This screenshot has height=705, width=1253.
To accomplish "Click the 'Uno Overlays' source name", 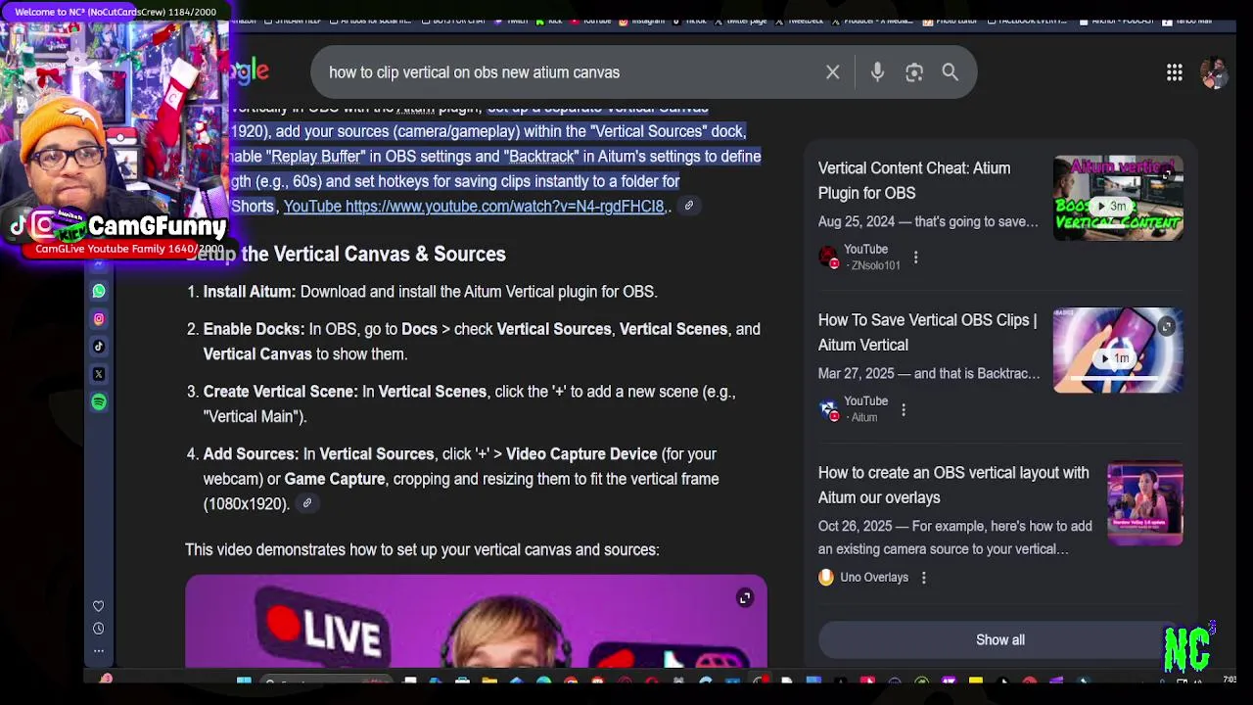I will coord(874,578).
